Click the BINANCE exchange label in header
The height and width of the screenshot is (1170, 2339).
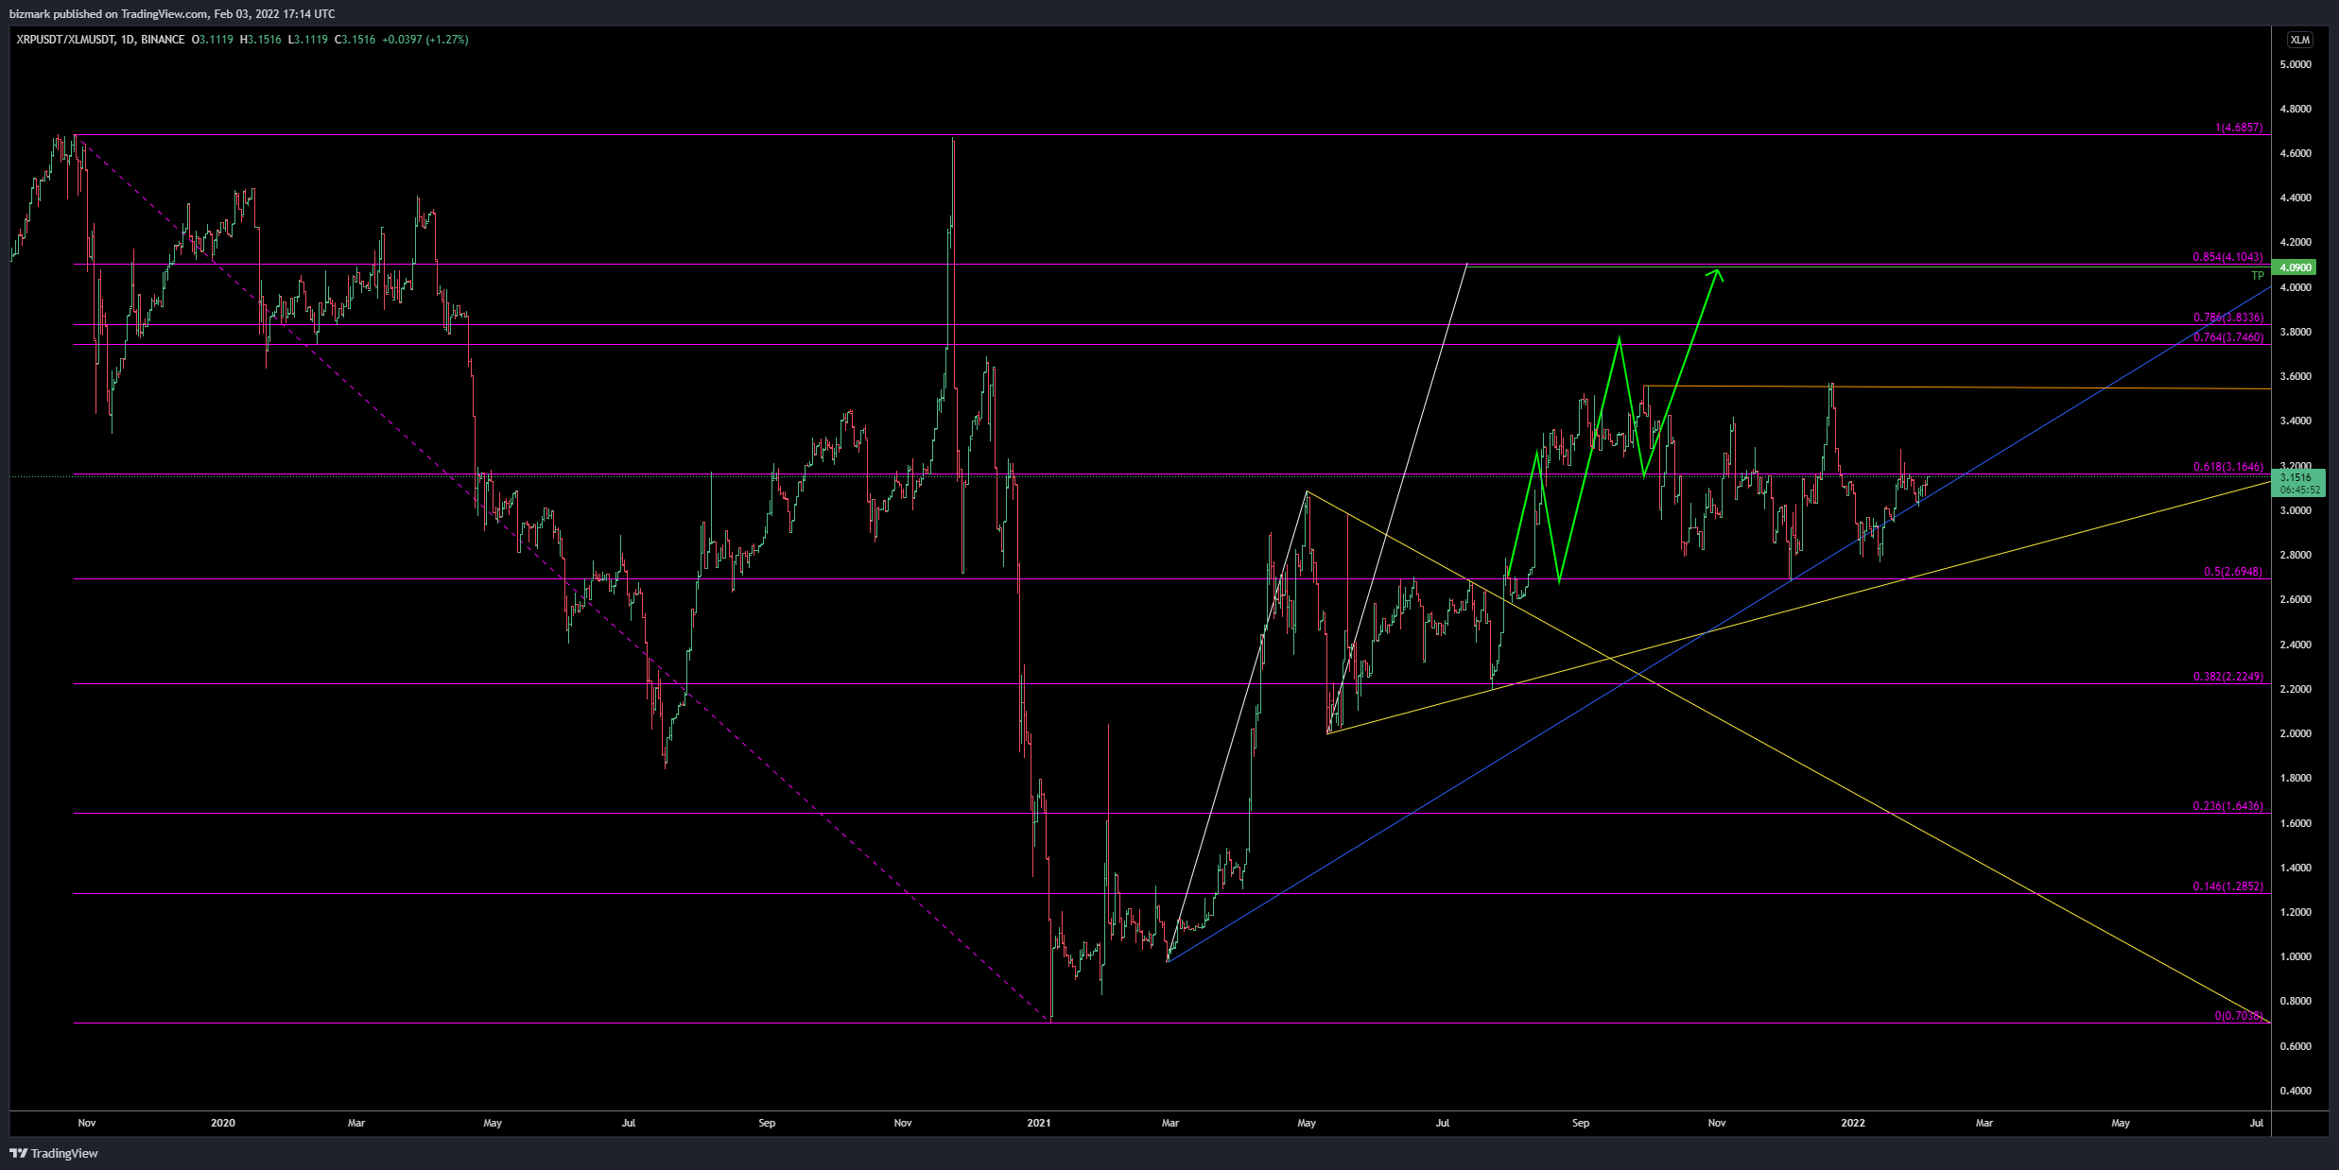163,40
